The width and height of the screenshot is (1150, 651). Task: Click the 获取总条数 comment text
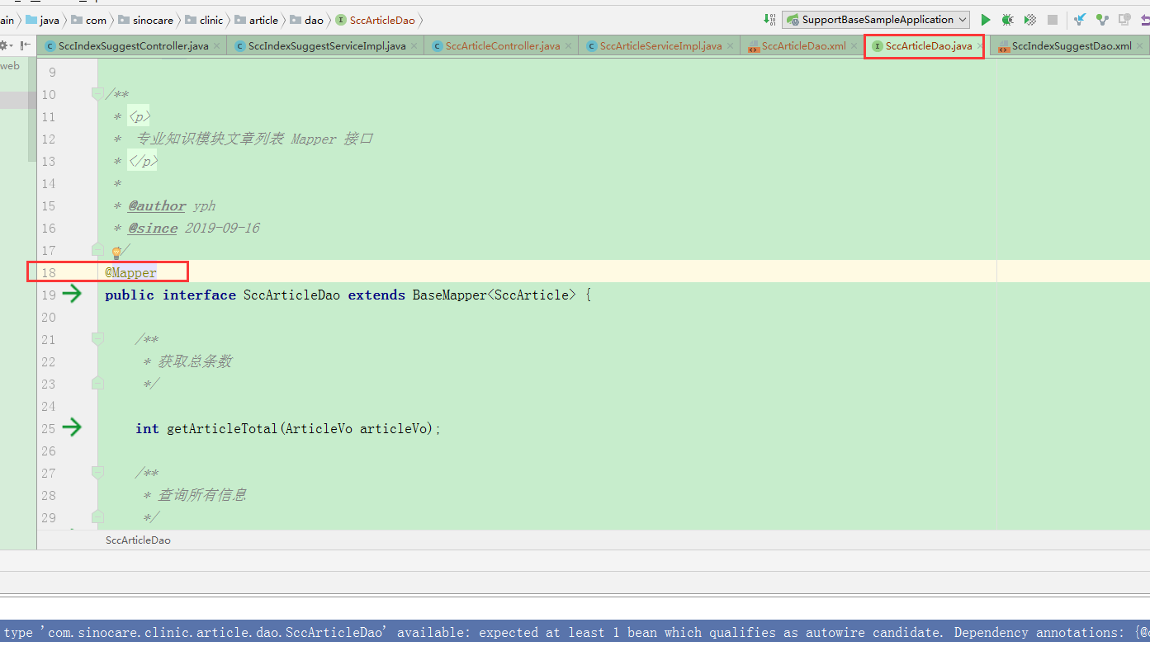195,361
